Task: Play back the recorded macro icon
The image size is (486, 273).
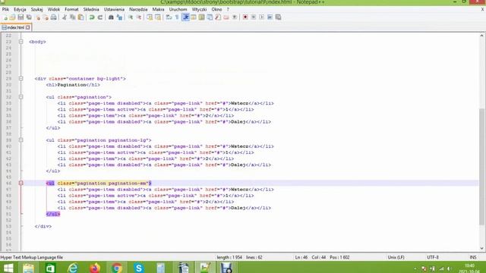Action: pos(262,17)
